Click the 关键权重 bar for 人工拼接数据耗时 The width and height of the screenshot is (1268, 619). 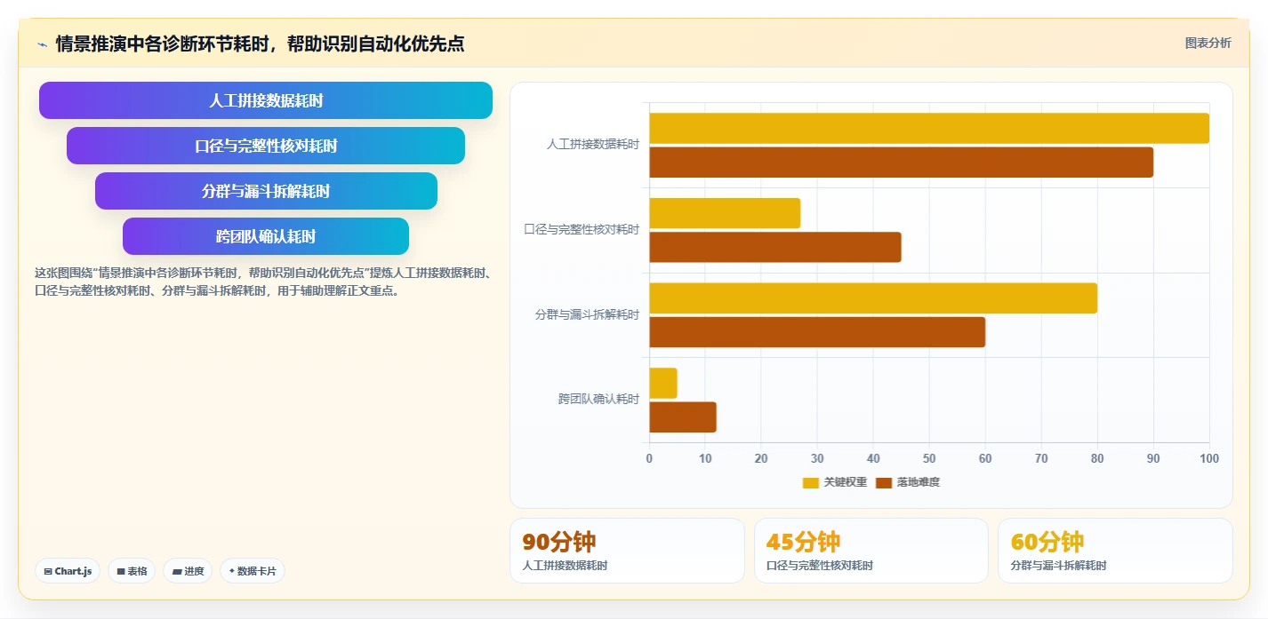(929, 128)
